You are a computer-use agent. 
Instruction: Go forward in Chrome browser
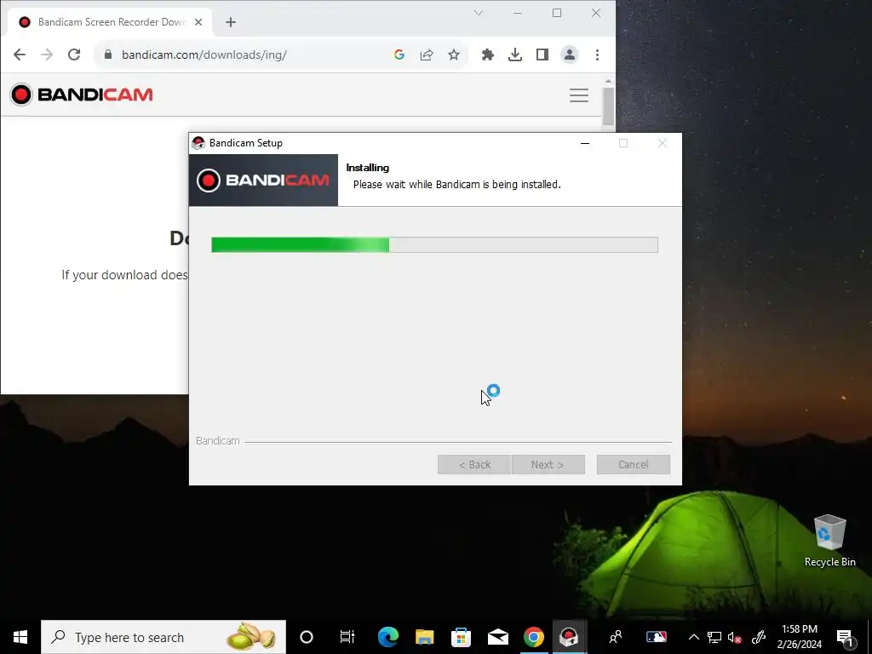pyautogui.click(x=47, y=54)
